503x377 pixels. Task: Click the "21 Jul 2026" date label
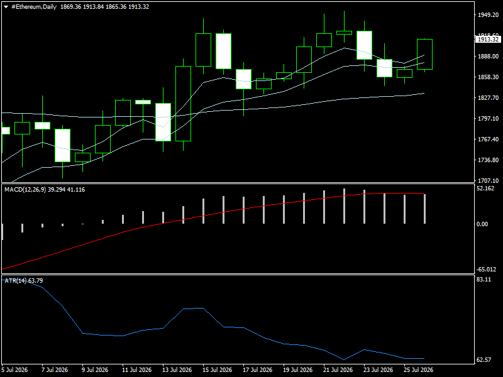338,370
